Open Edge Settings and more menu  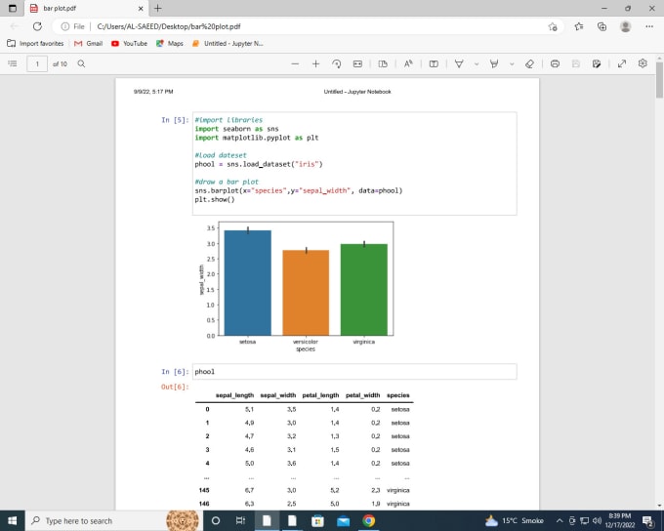point(649,26)
